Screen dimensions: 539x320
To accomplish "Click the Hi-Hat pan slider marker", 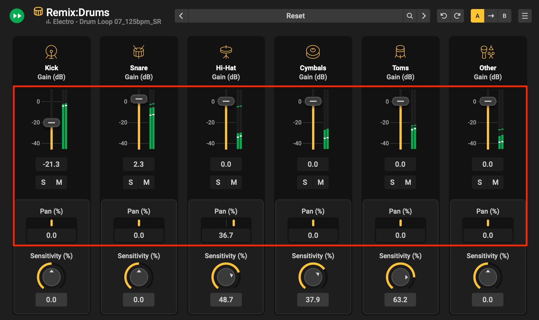I will tap(234, 223).
